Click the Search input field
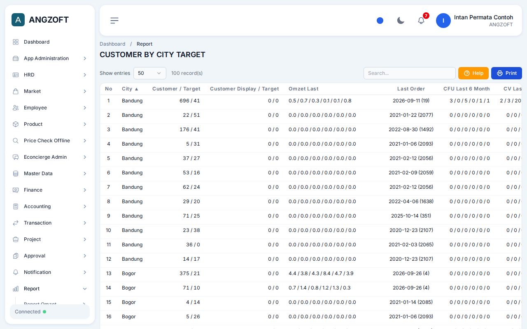The image size is (527, 329). [x=410, y=73]
